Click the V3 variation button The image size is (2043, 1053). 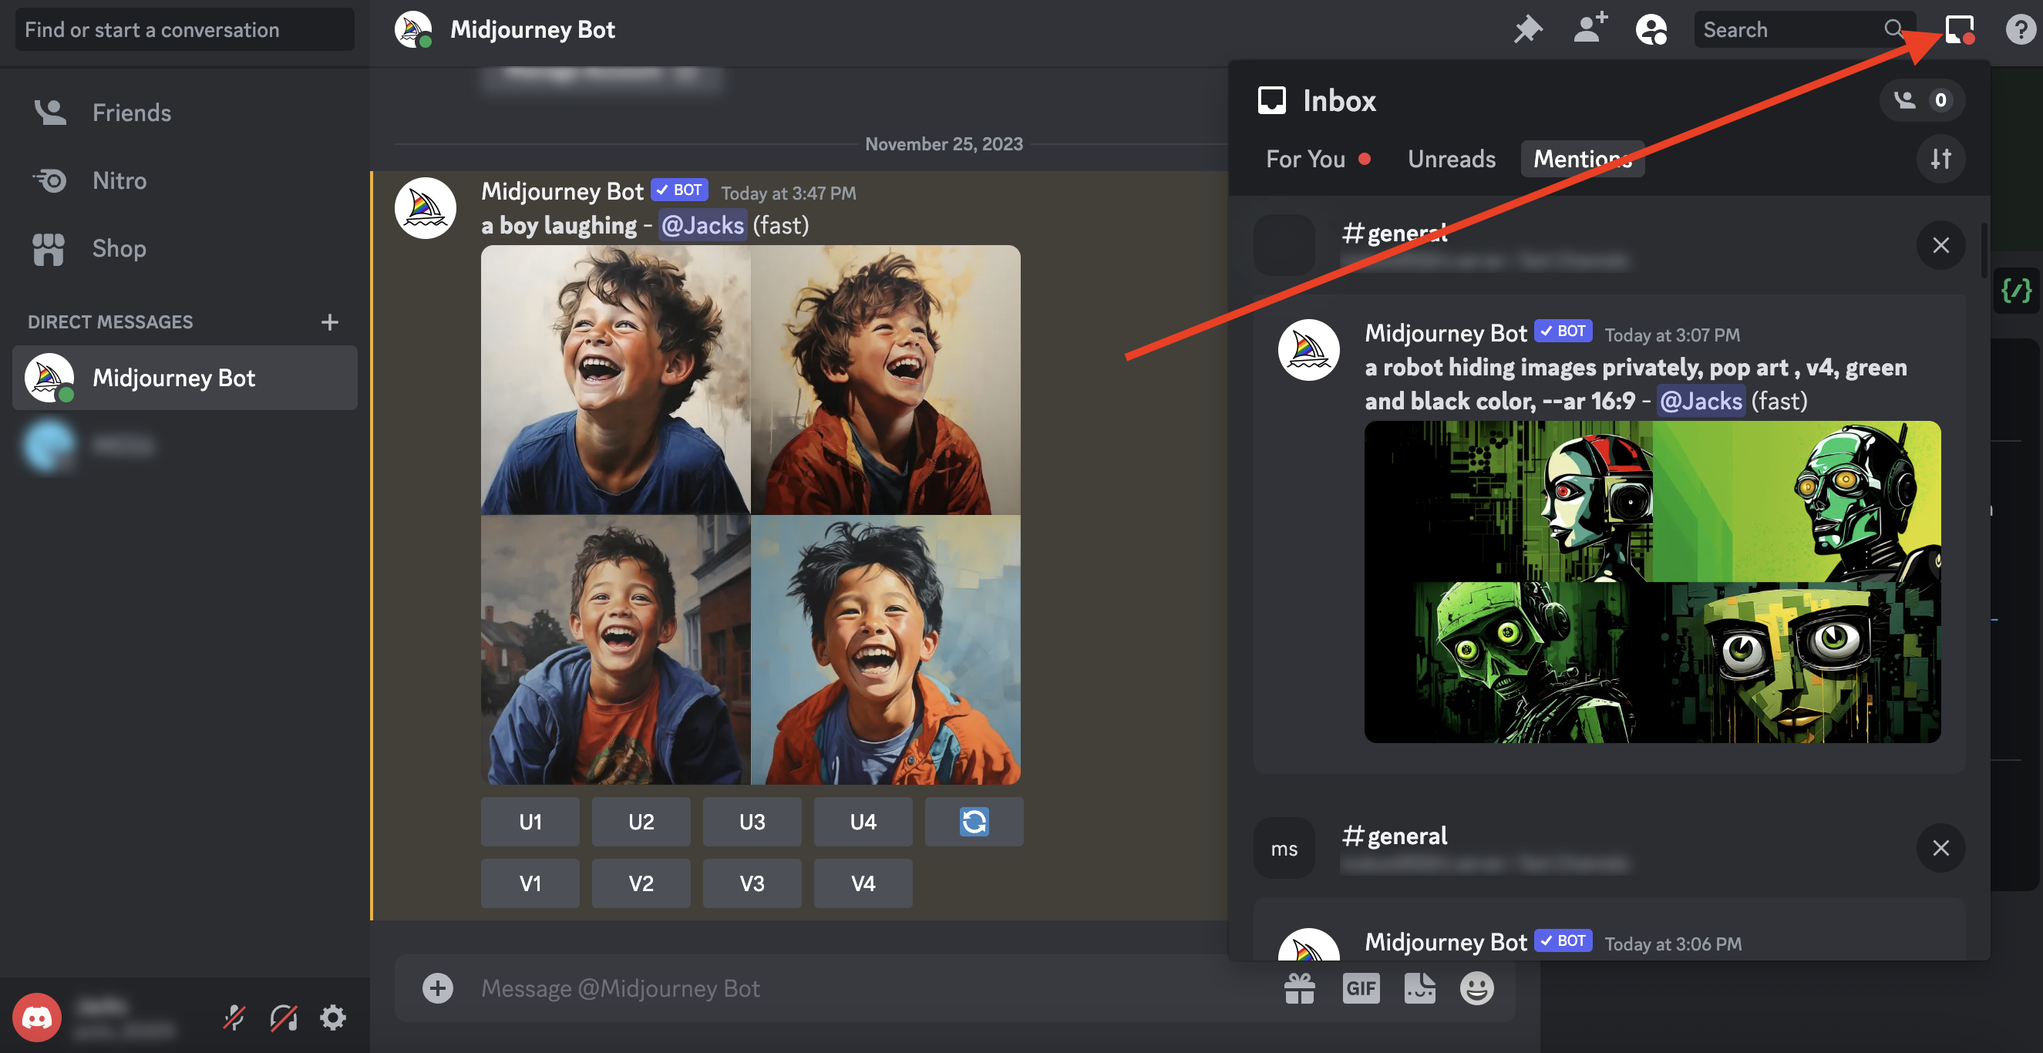click(x=751, y=883)
